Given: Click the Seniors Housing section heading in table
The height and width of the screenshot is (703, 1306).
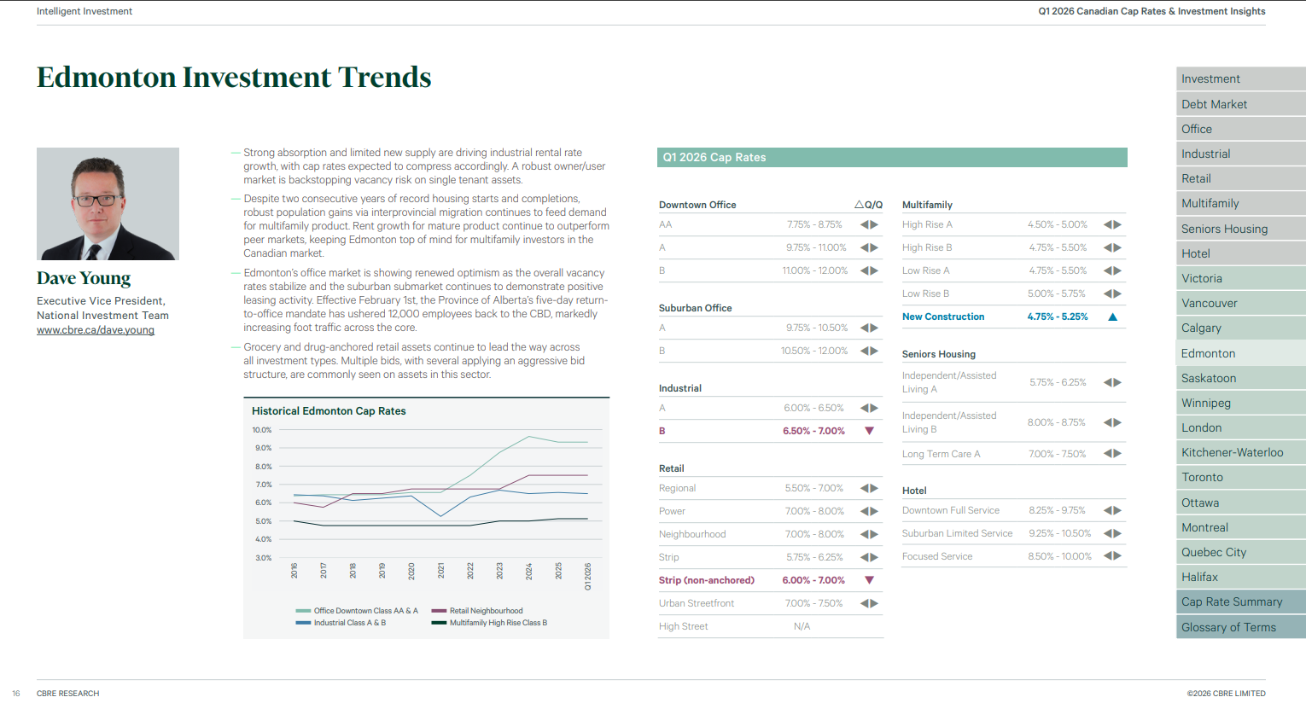Looking at the screenshot, I should pyautogui.click(x=938, y=354).
